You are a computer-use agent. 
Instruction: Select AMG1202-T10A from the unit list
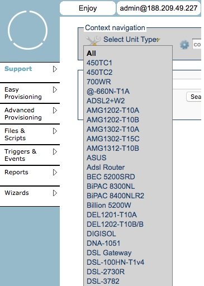[113, 111]
